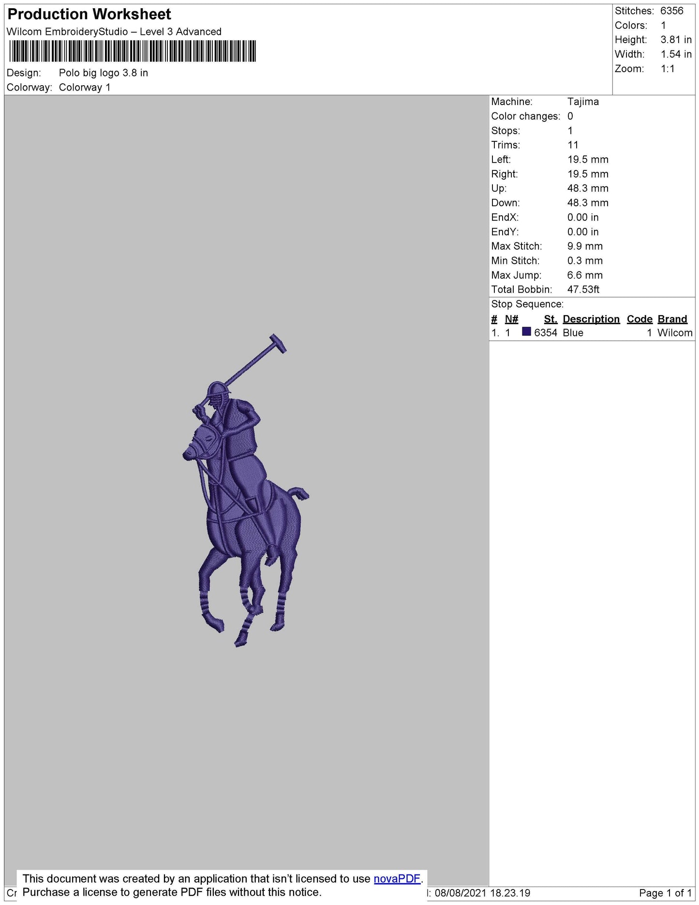Click stitch count '6354' in stop sequence
699x905 pixels.
click(546, 333)
